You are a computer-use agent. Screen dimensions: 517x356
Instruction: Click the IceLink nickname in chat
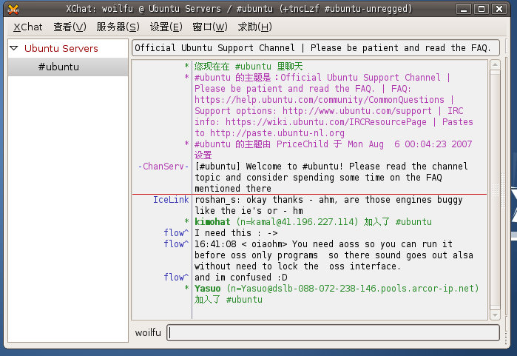(x=171, y=200)
